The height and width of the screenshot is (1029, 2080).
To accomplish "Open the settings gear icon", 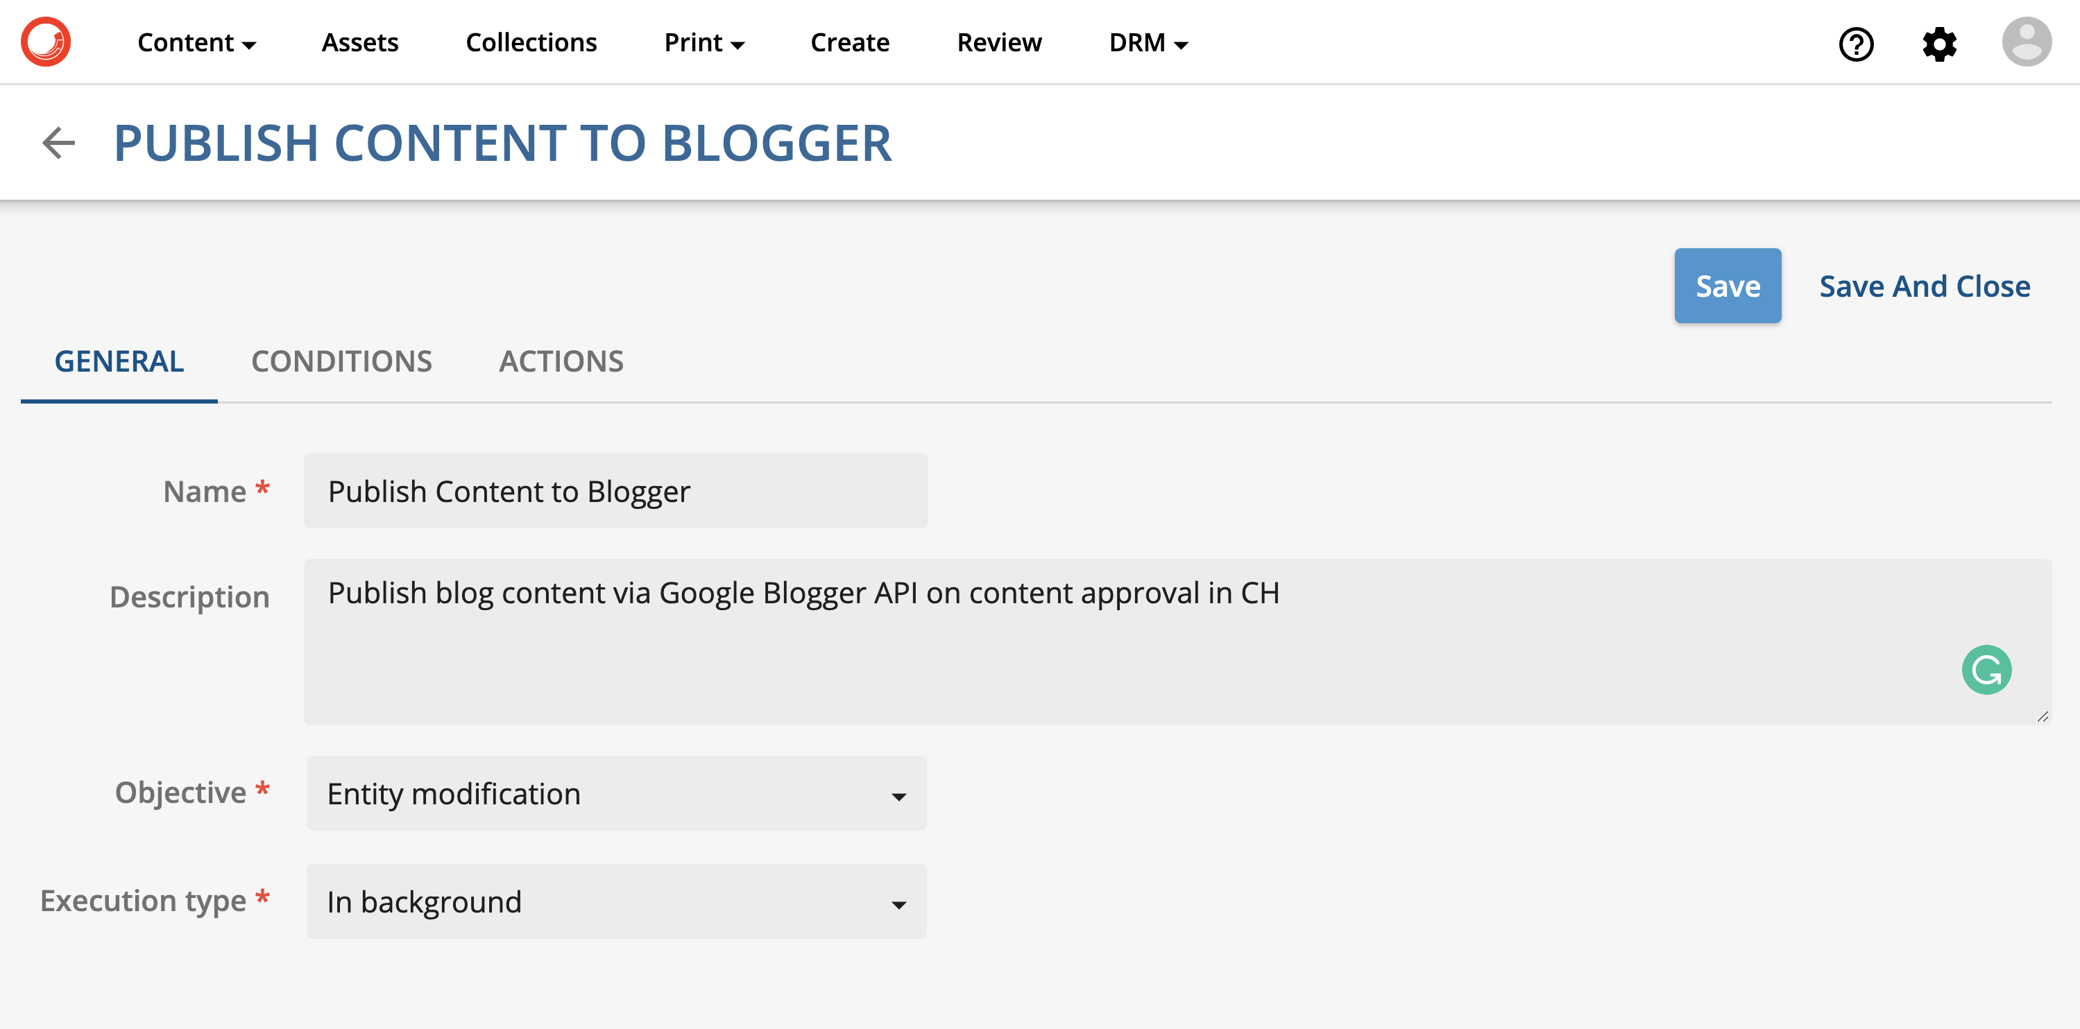I will point(1938,44).
